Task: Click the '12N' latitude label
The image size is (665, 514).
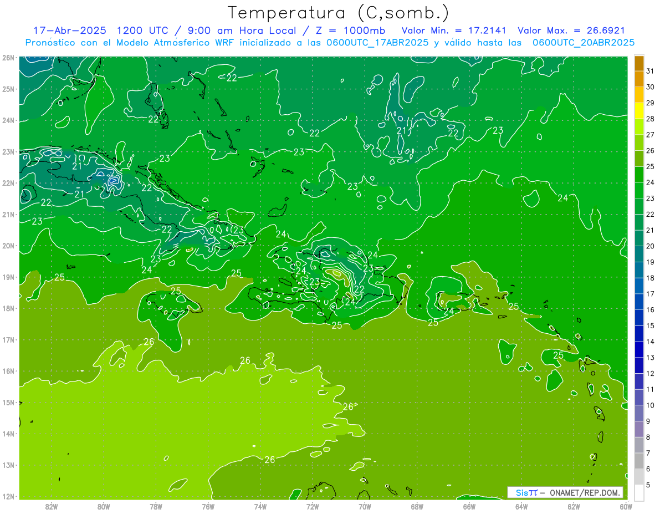Action: point(8,496)
